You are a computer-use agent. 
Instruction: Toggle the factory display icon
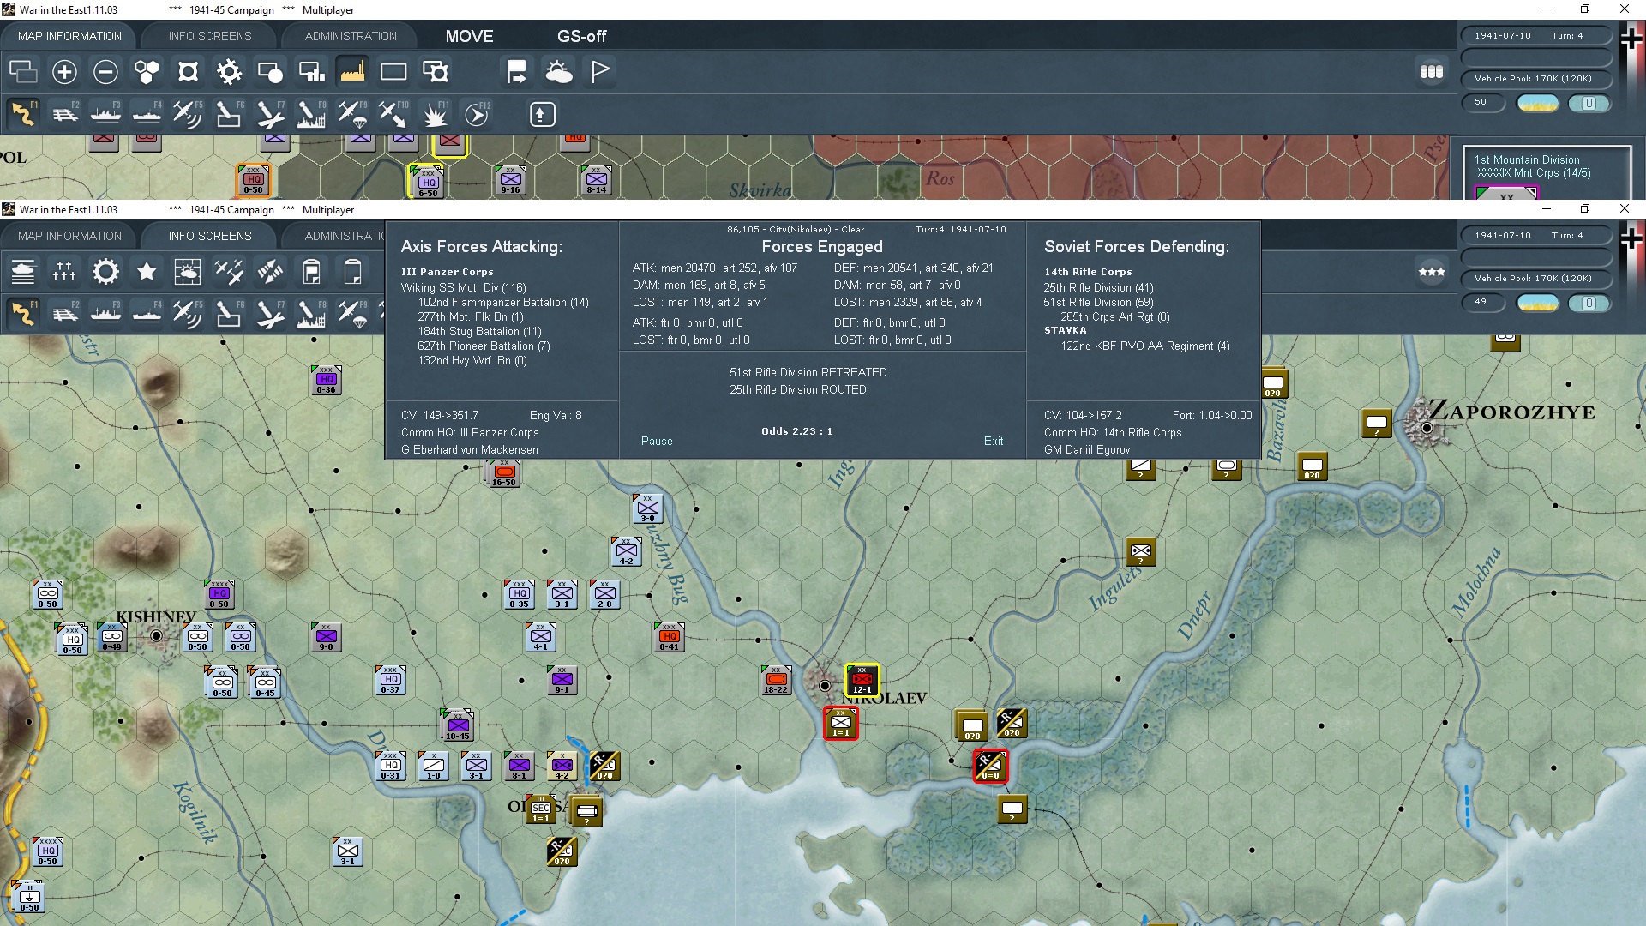pos(352,72)
